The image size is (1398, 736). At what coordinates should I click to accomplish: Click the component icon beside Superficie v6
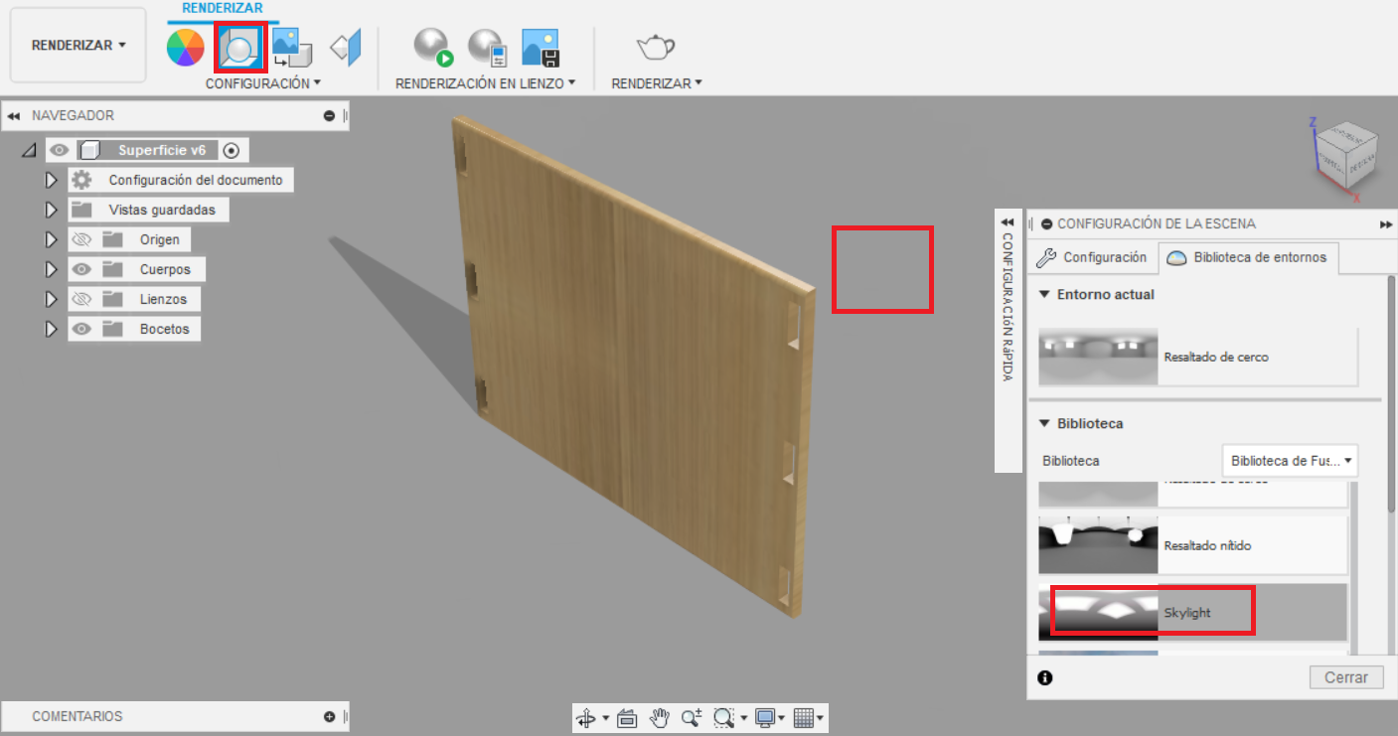[x=90, y=150]
